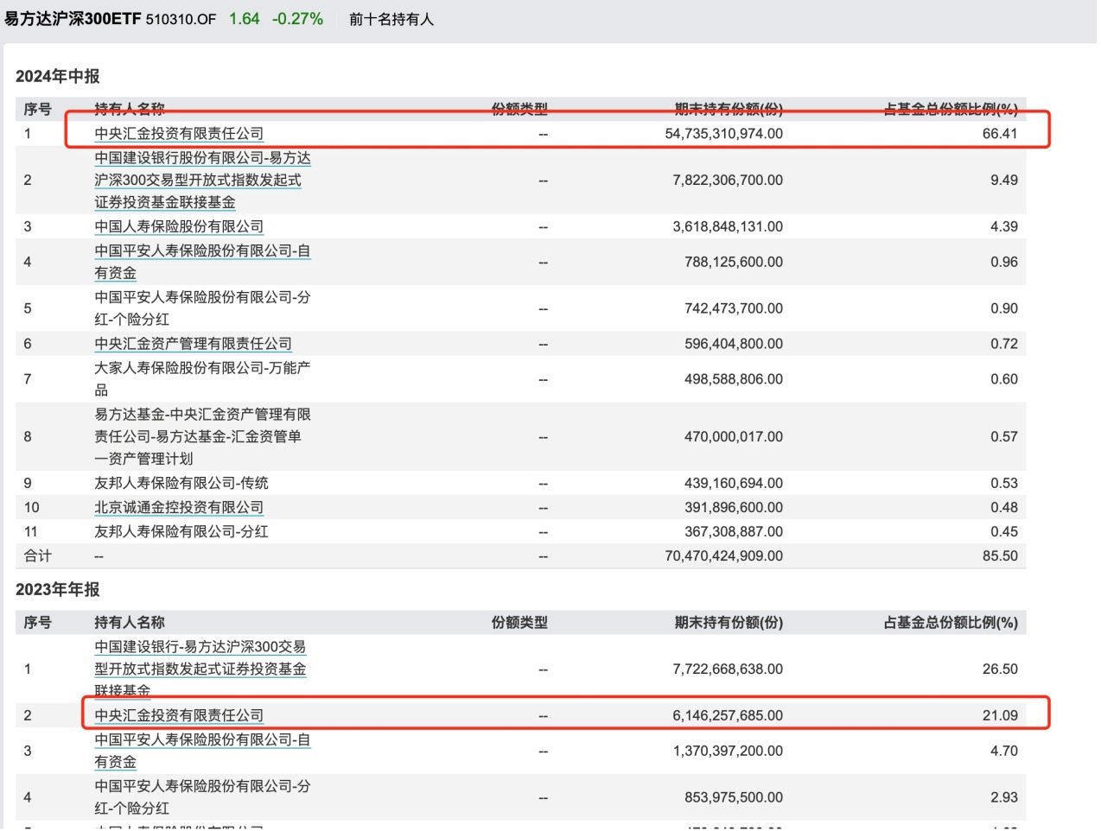The image size is (1101, 831).
Task: Open 北京诚通金控投资有限公司 holder link
Action: [x=179, y=508]
